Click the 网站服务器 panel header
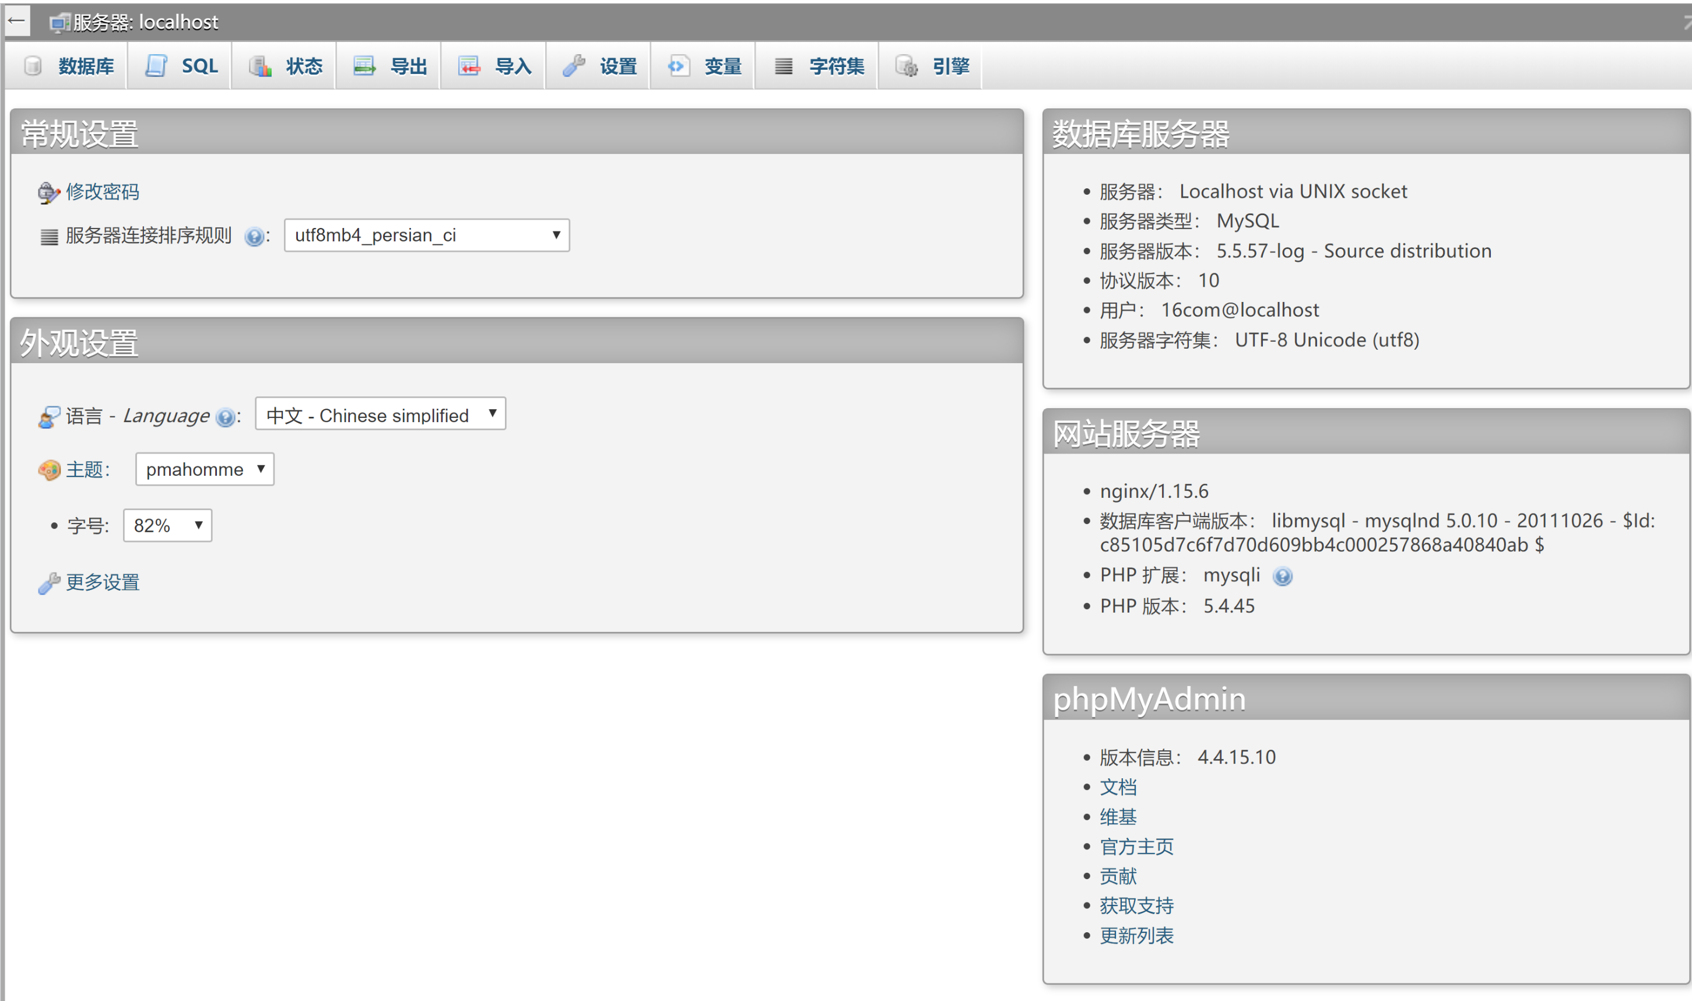The height and width of the screenshot is (1001, 1692). (x=1366, y=431)
